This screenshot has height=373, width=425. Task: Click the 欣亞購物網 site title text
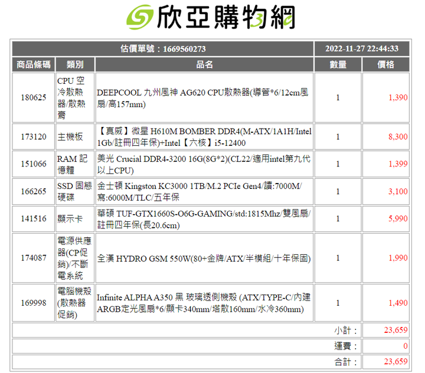click(225, 17)
